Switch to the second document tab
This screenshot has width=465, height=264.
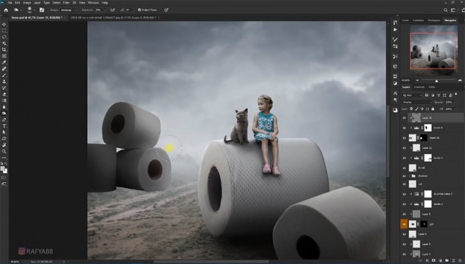(x=113, y=18)
